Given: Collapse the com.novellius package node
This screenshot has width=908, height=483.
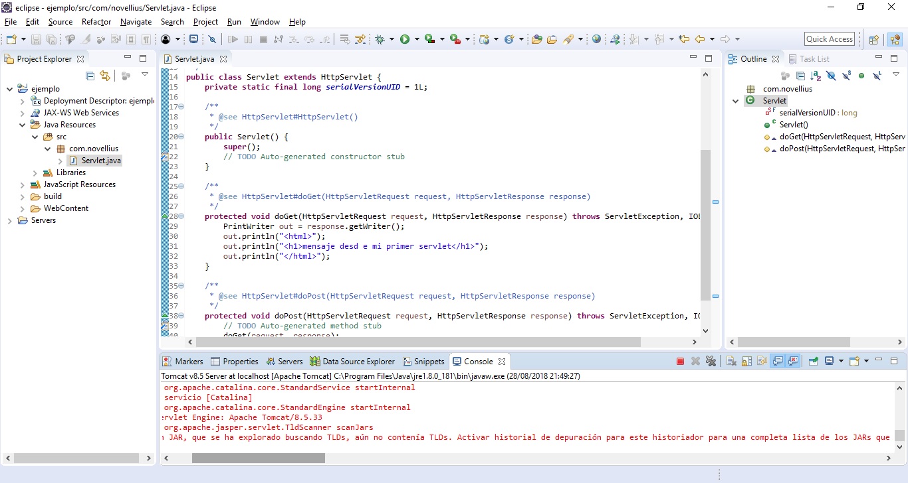Looking at the screenshot, I should (48, 149).
